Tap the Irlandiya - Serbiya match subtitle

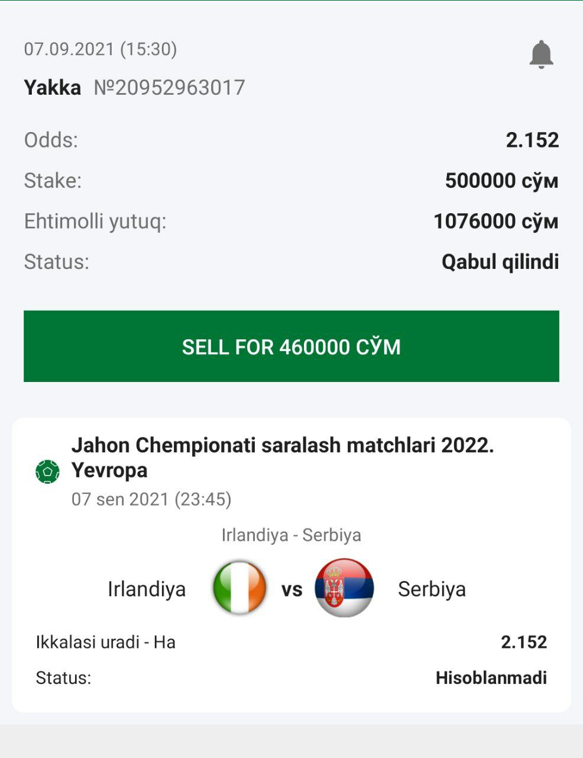[x=291, y=535]
